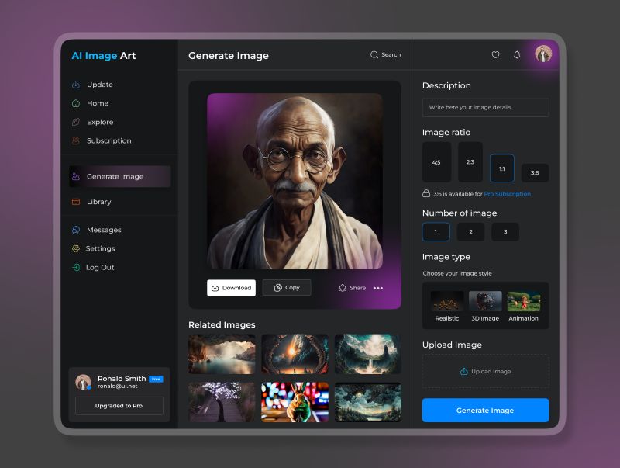Select the 2:3 image ratio option
The width and height of the screenshot is (620, 468).
470,162
